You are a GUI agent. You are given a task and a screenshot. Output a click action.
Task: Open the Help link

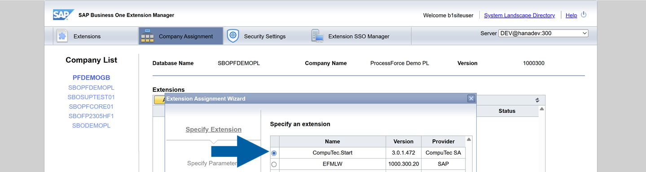click(571, 15)
